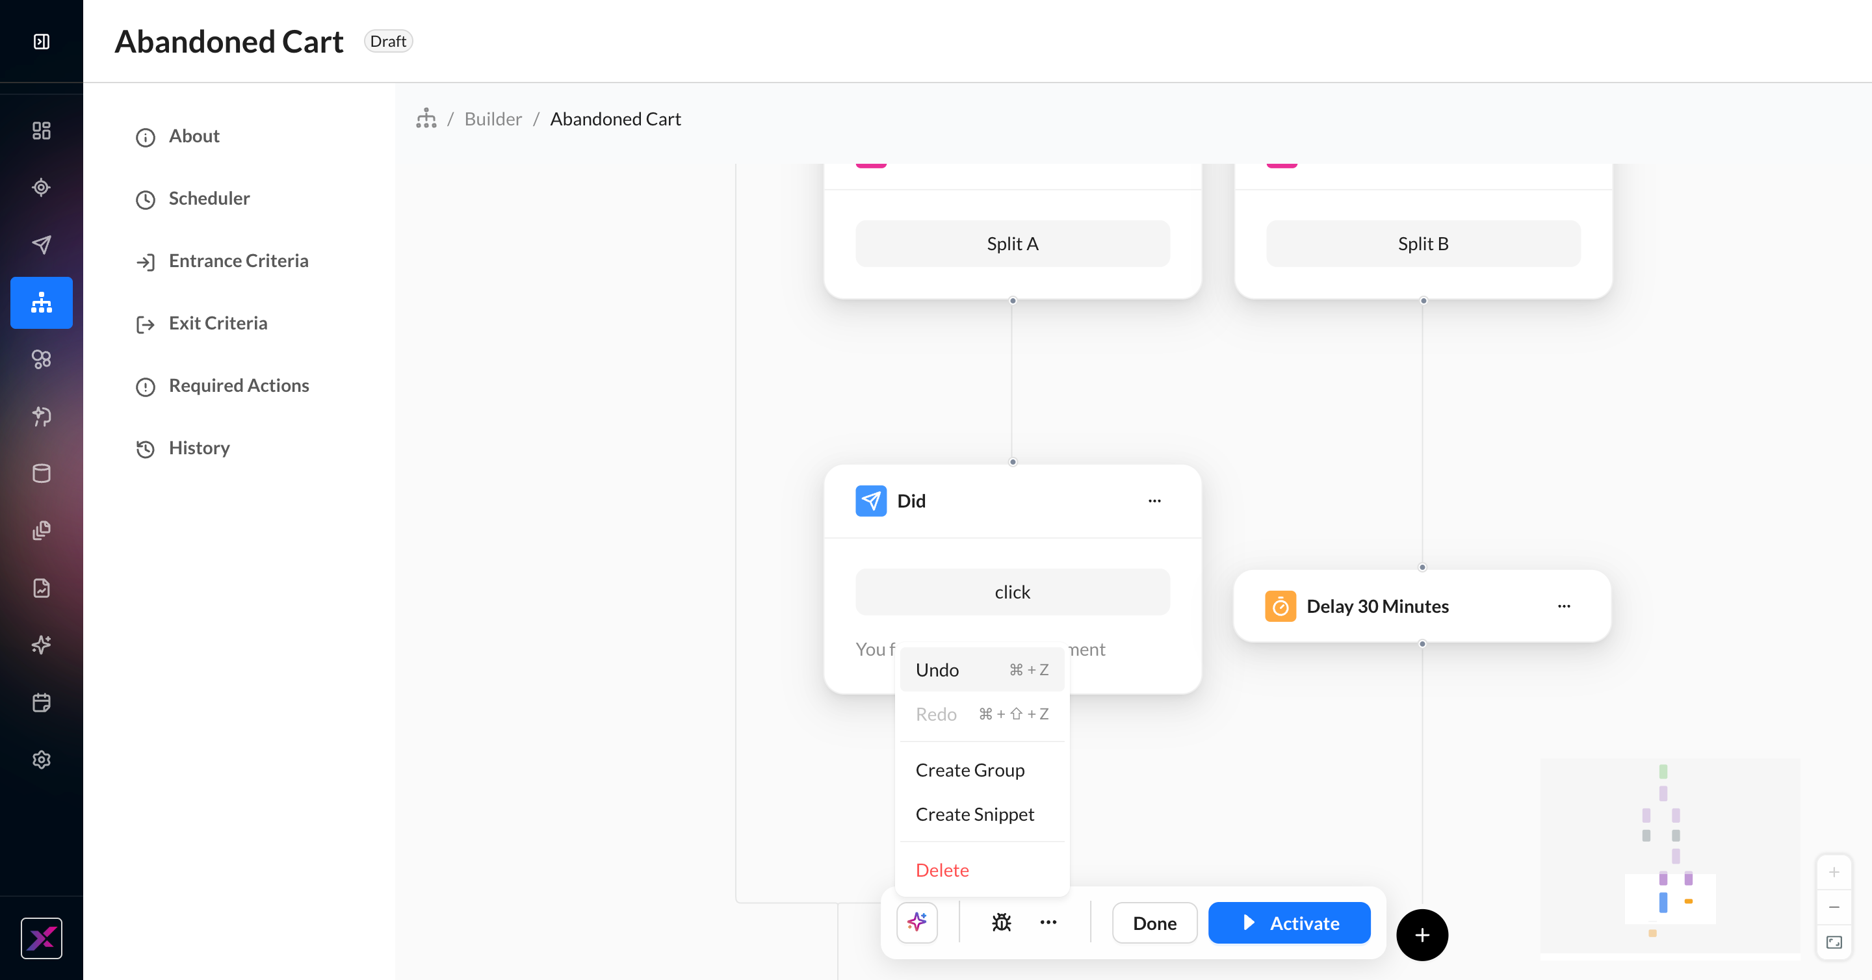This screenshot has height=980, width=1872.
Task: Open the paper plane campaigns icon in sidebar
Action: pyautogui.click(x=42, y=245)
